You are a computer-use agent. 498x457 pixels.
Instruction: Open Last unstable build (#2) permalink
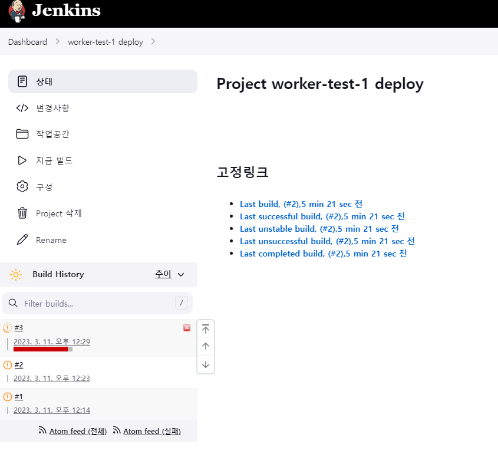319,229
